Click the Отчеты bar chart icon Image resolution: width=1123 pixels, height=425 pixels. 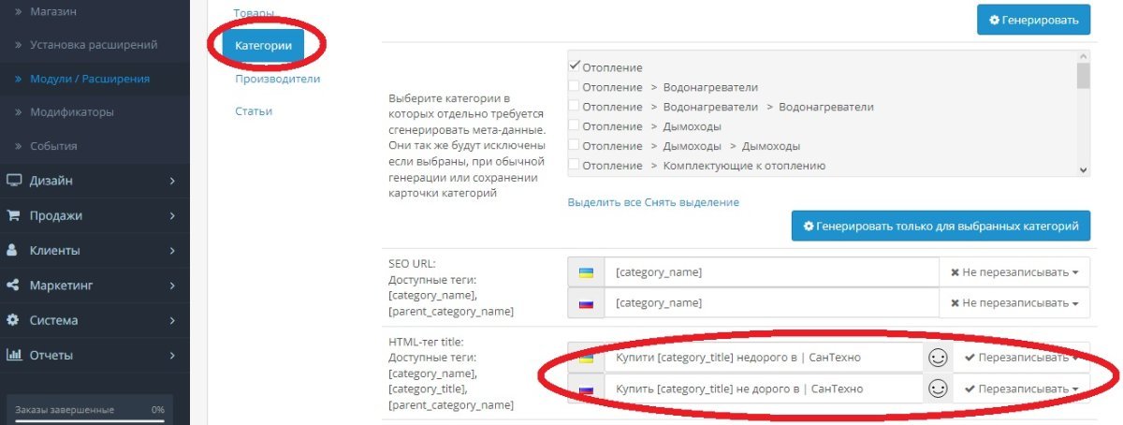pyautogui.click(x=14, y=355)
